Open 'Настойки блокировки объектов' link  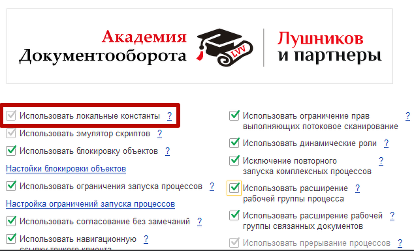coord(66,169)
